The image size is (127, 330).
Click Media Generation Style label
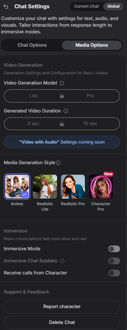click(x=29, y=163)
